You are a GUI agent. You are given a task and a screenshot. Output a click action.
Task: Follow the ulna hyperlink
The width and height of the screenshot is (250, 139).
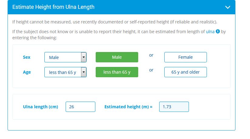210,32
